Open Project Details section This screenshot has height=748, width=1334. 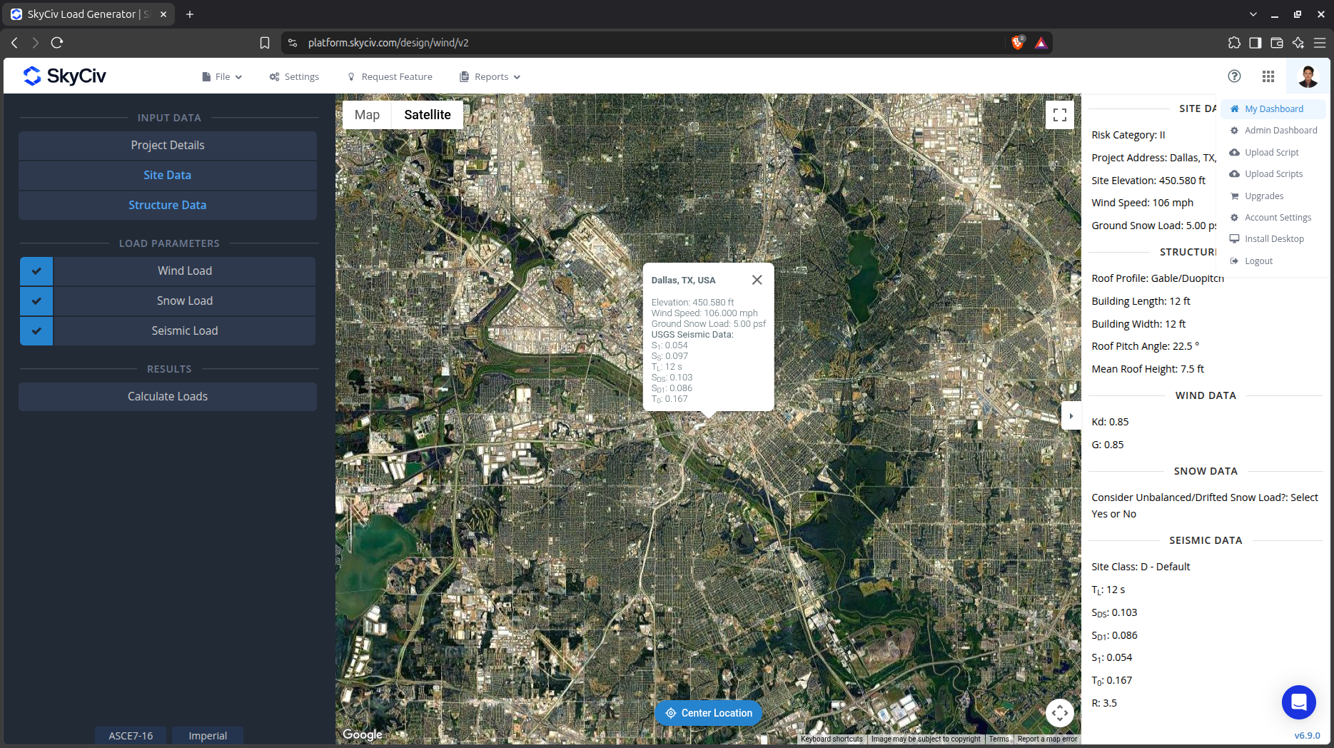168,146
